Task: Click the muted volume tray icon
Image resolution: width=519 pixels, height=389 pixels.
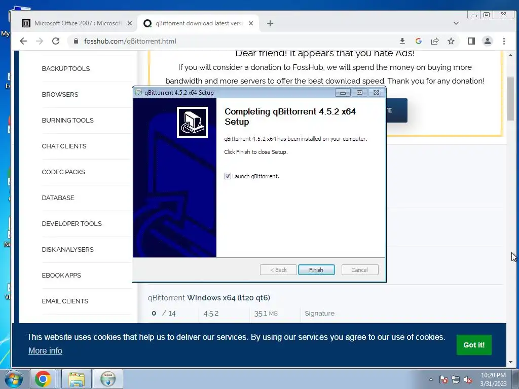Action: pos(468,379)
